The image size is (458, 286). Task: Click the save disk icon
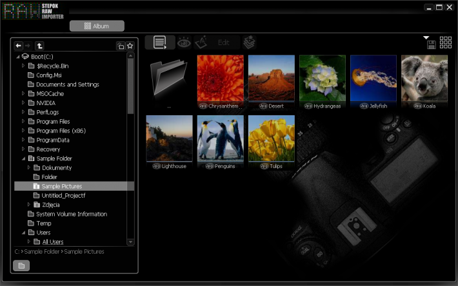coord(432,44)
